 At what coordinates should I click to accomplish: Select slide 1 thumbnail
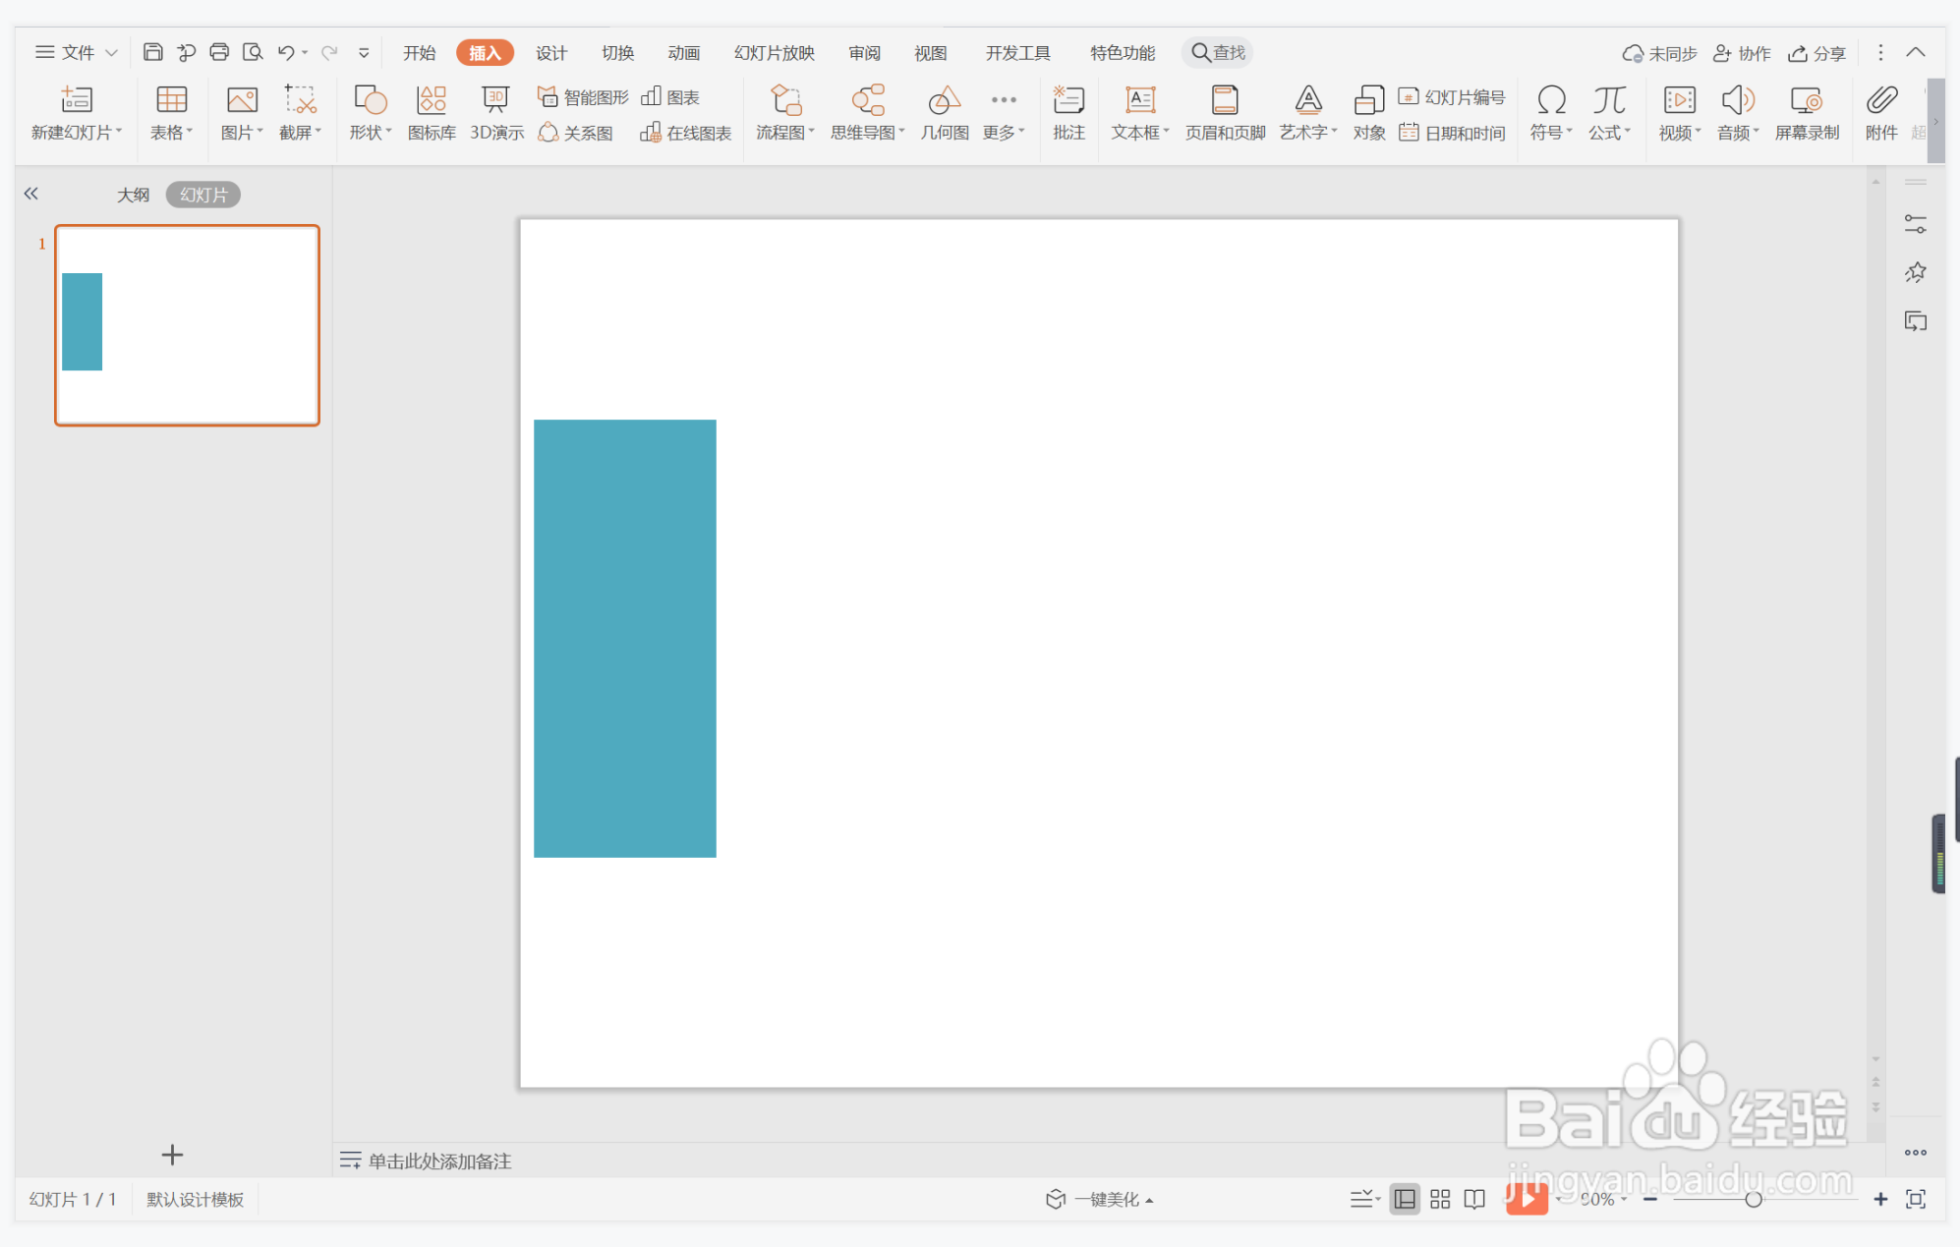(x=187, y=325)
